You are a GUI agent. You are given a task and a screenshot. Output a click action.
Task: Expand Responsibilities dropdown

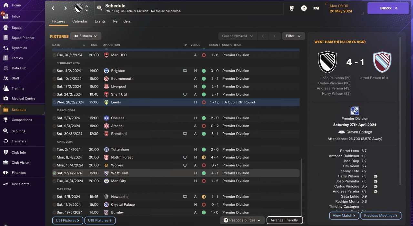pyautogui.click(x=242, y=220)
